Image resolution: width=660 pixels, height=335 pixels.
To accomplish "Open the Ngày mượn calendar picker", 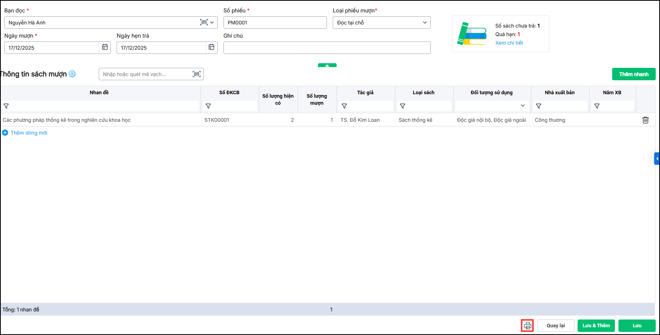I will [x=105, y=47].
